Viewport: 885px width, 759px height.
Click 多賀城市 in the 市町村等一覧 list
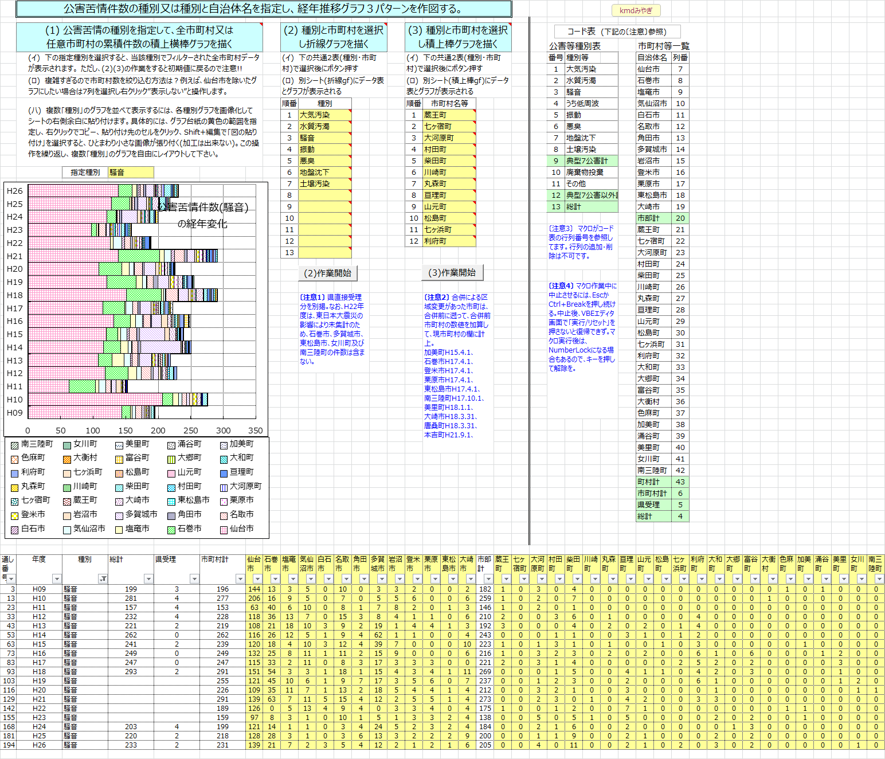tap(653, 149)
